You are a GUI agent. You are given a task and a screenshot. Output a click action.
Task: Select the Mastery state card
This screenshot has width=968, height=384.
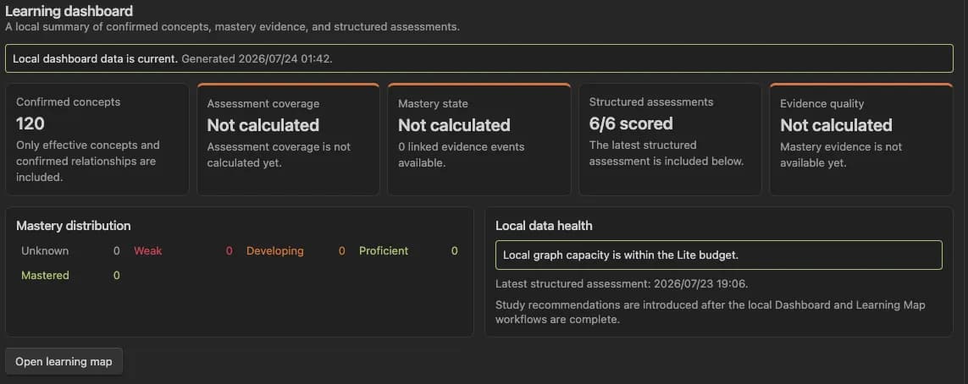(479, 140)
